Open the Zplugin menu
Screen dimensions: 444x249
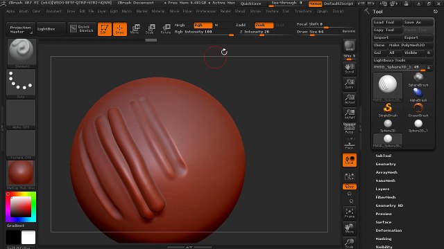[322, 11]
